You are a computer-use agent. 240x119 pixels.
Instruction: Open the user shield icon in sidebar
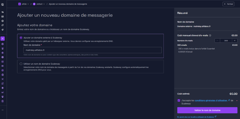point(2,97)
